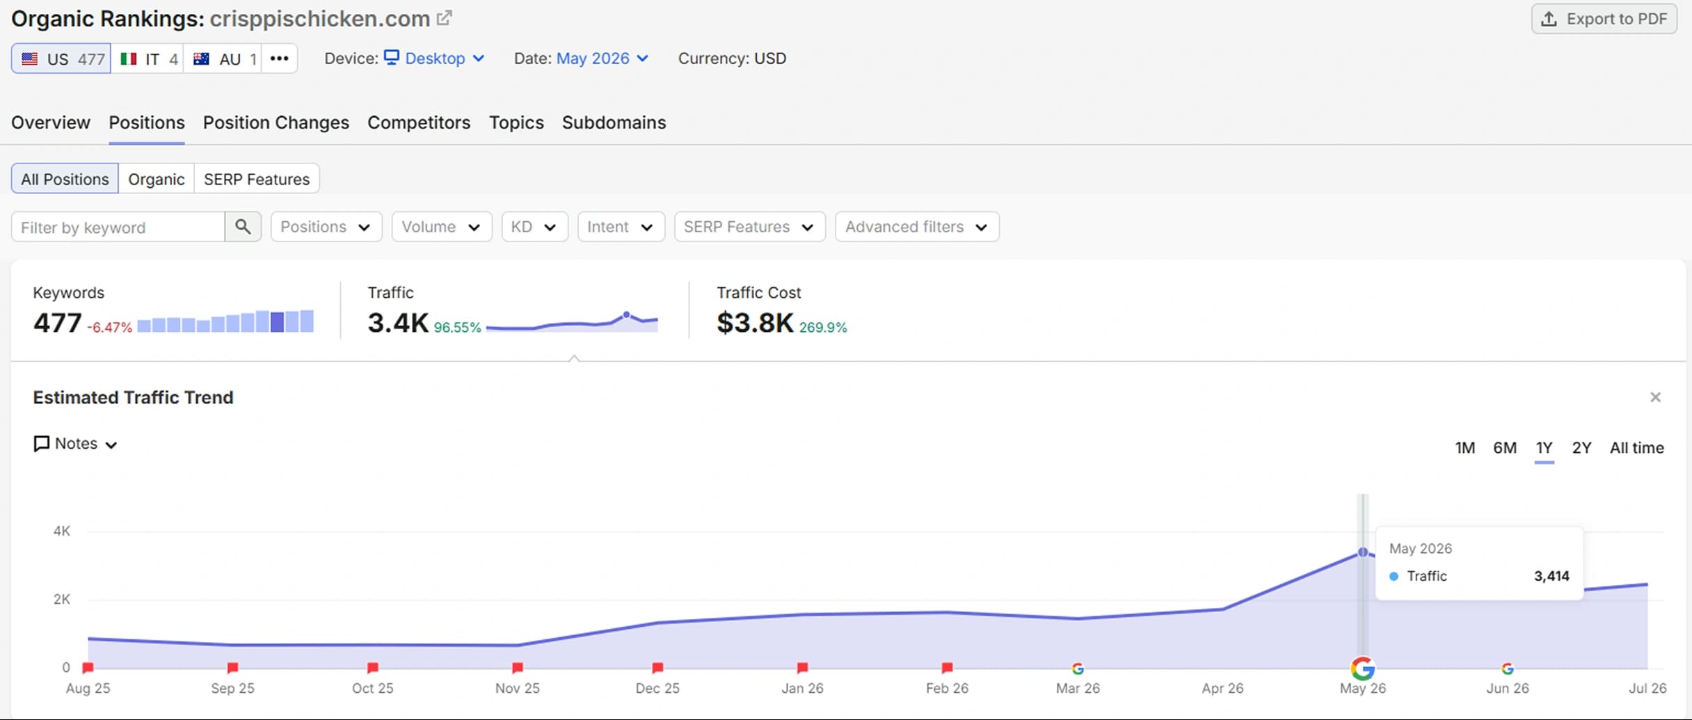Set chart range to 6M
Viewport: 1692px width, 720px height.
[1505, 448]
